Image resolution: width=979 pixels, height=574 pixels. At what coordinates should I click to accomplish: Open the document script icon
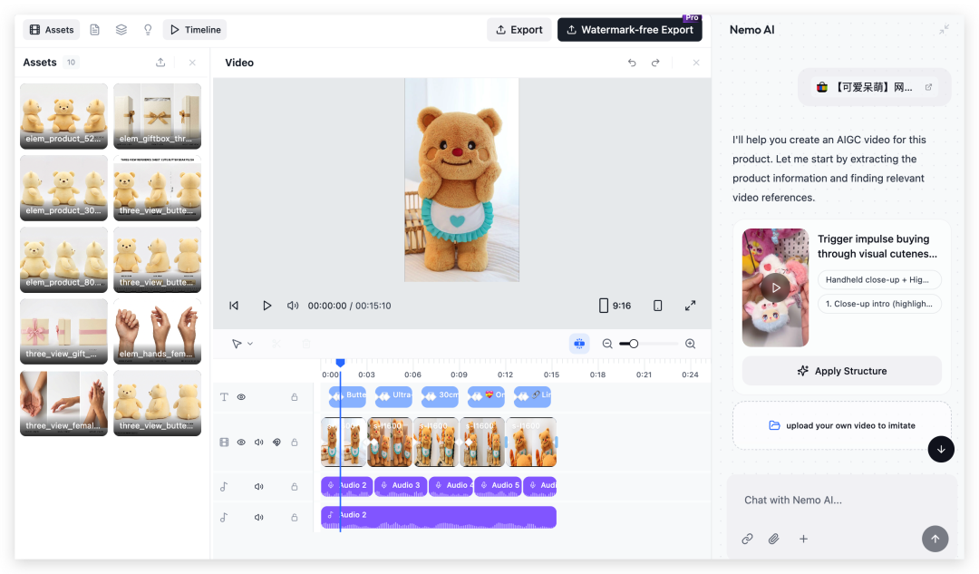point(95,30)
